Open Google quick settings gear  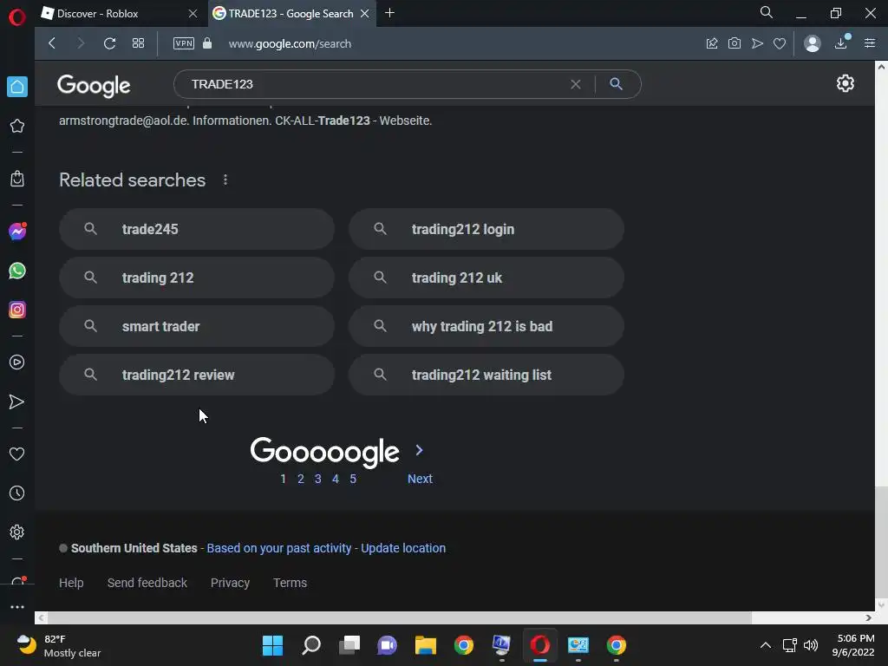[x=845, y=84]
